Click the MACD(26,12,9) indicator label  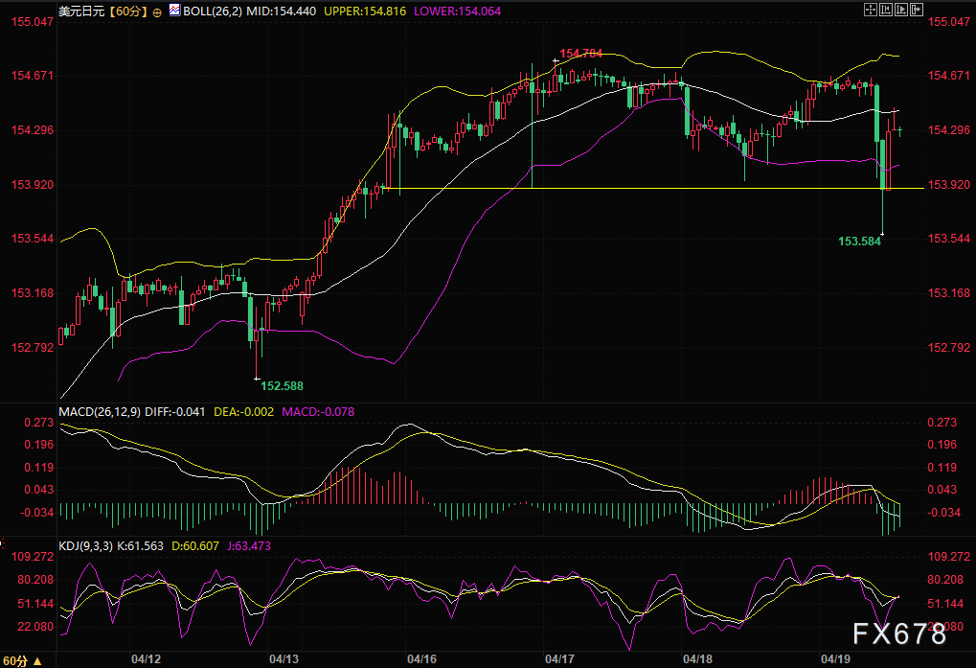coord(100,411)
